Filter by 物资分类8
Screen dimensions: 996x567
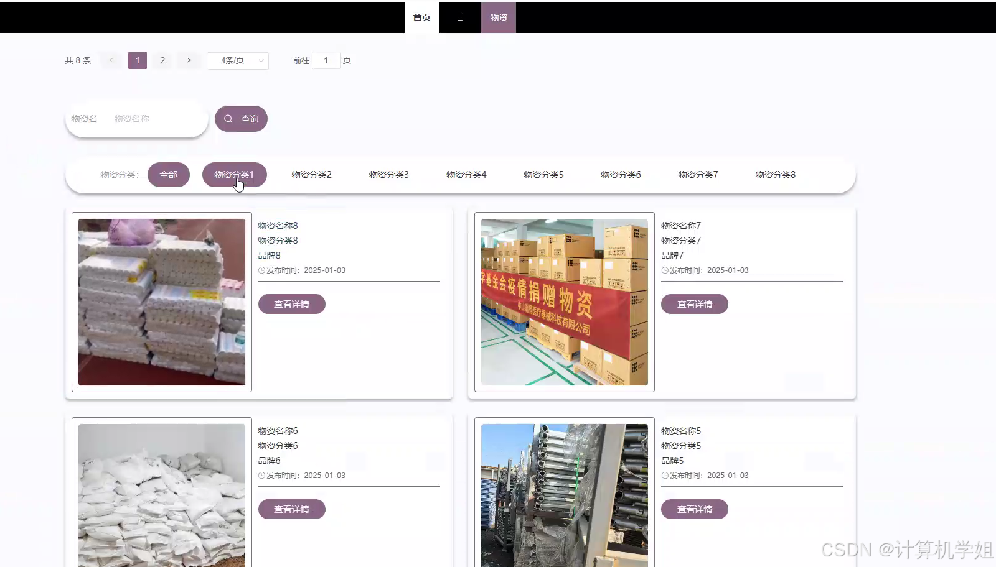pyautogui.click(x=775, y=175)
